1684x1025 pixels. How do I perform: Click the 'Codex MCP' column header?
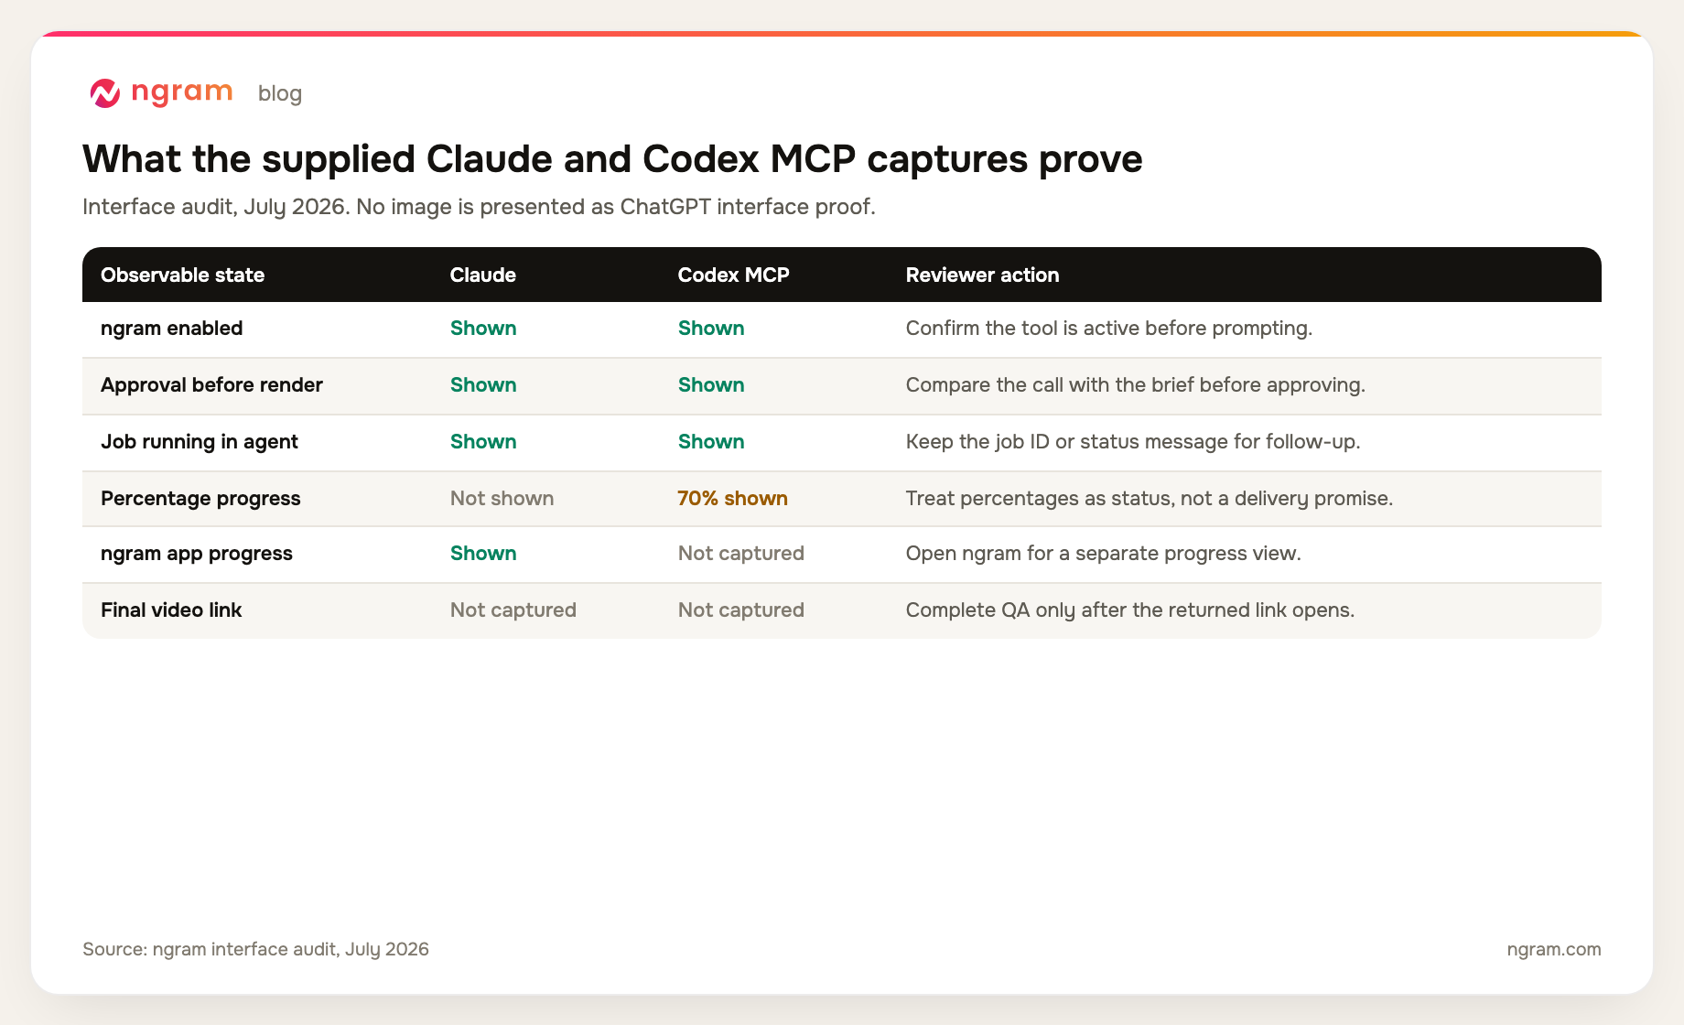[x=734, y=275]
